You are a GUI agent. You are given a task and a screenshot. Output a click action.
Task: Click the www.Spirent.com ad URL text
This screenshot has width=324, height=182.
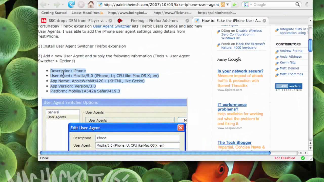[230, 90]
